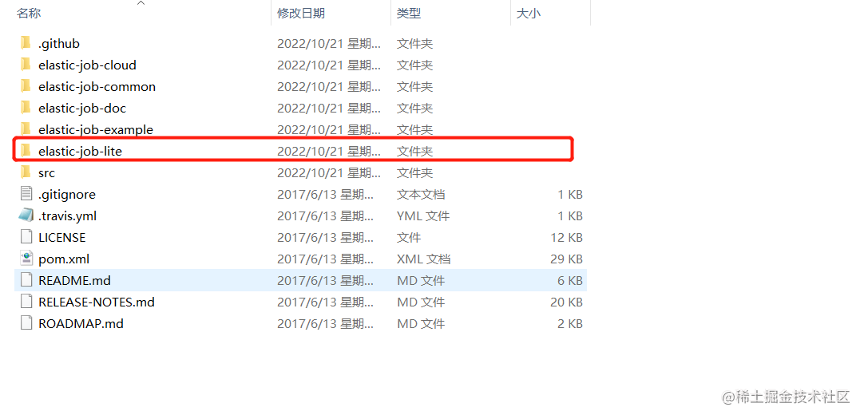Click the elastic-job-common folder icon

[x=26, y=86]
